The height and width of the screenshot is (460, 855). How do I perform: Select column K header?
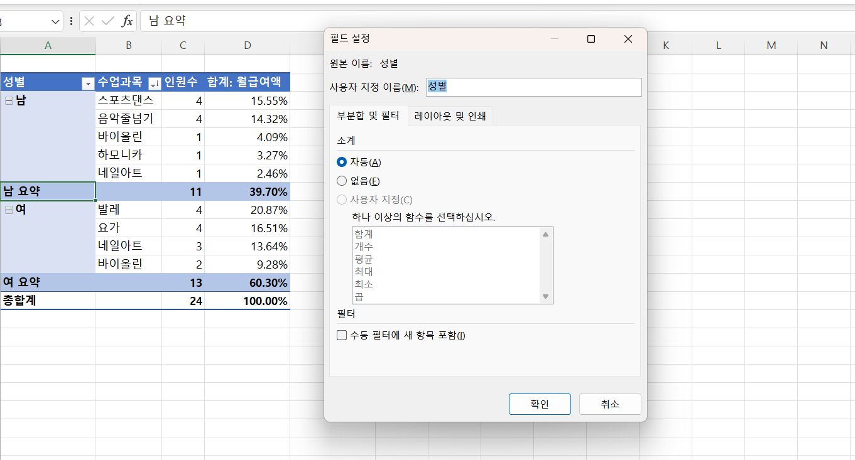click(x=665, y=45)
